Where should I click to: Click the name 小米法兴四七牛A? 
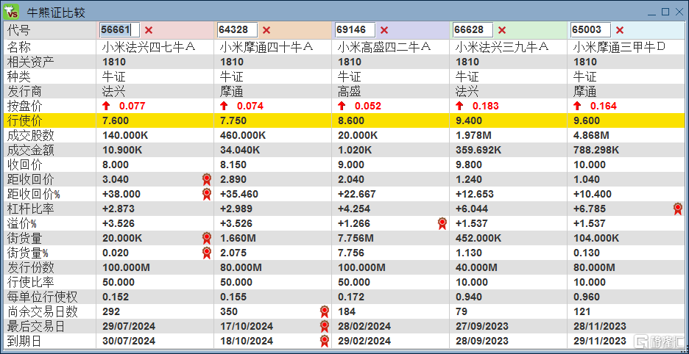(x=149, y=47)
